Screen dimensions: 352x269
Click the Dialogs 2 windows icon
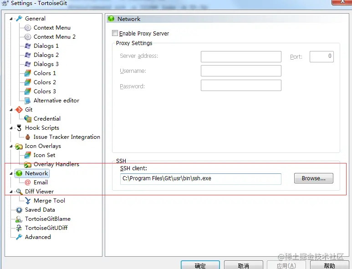[28, 55]
